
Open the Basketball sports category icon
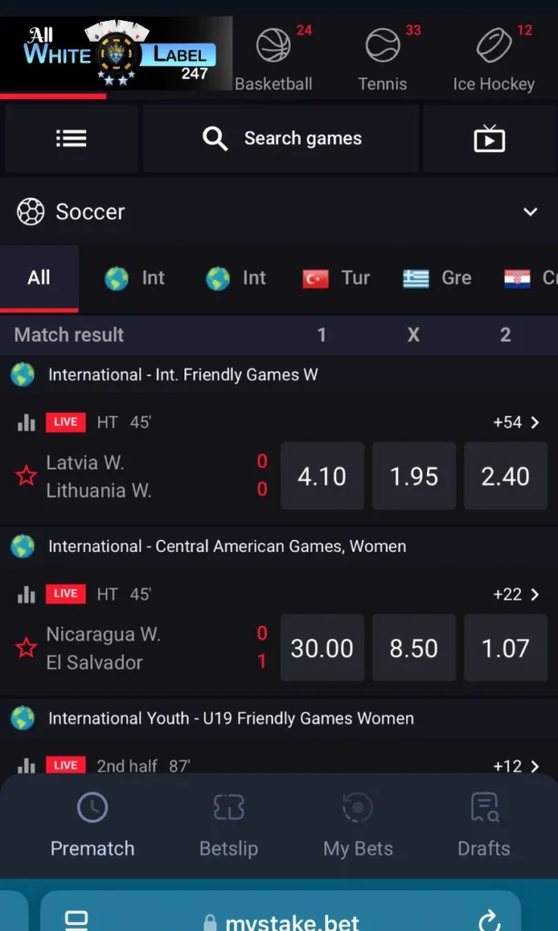[x=273, y=45]
